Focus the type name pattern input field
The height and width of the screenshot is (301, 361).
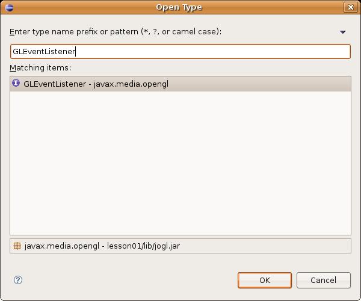tap(180, 52)
